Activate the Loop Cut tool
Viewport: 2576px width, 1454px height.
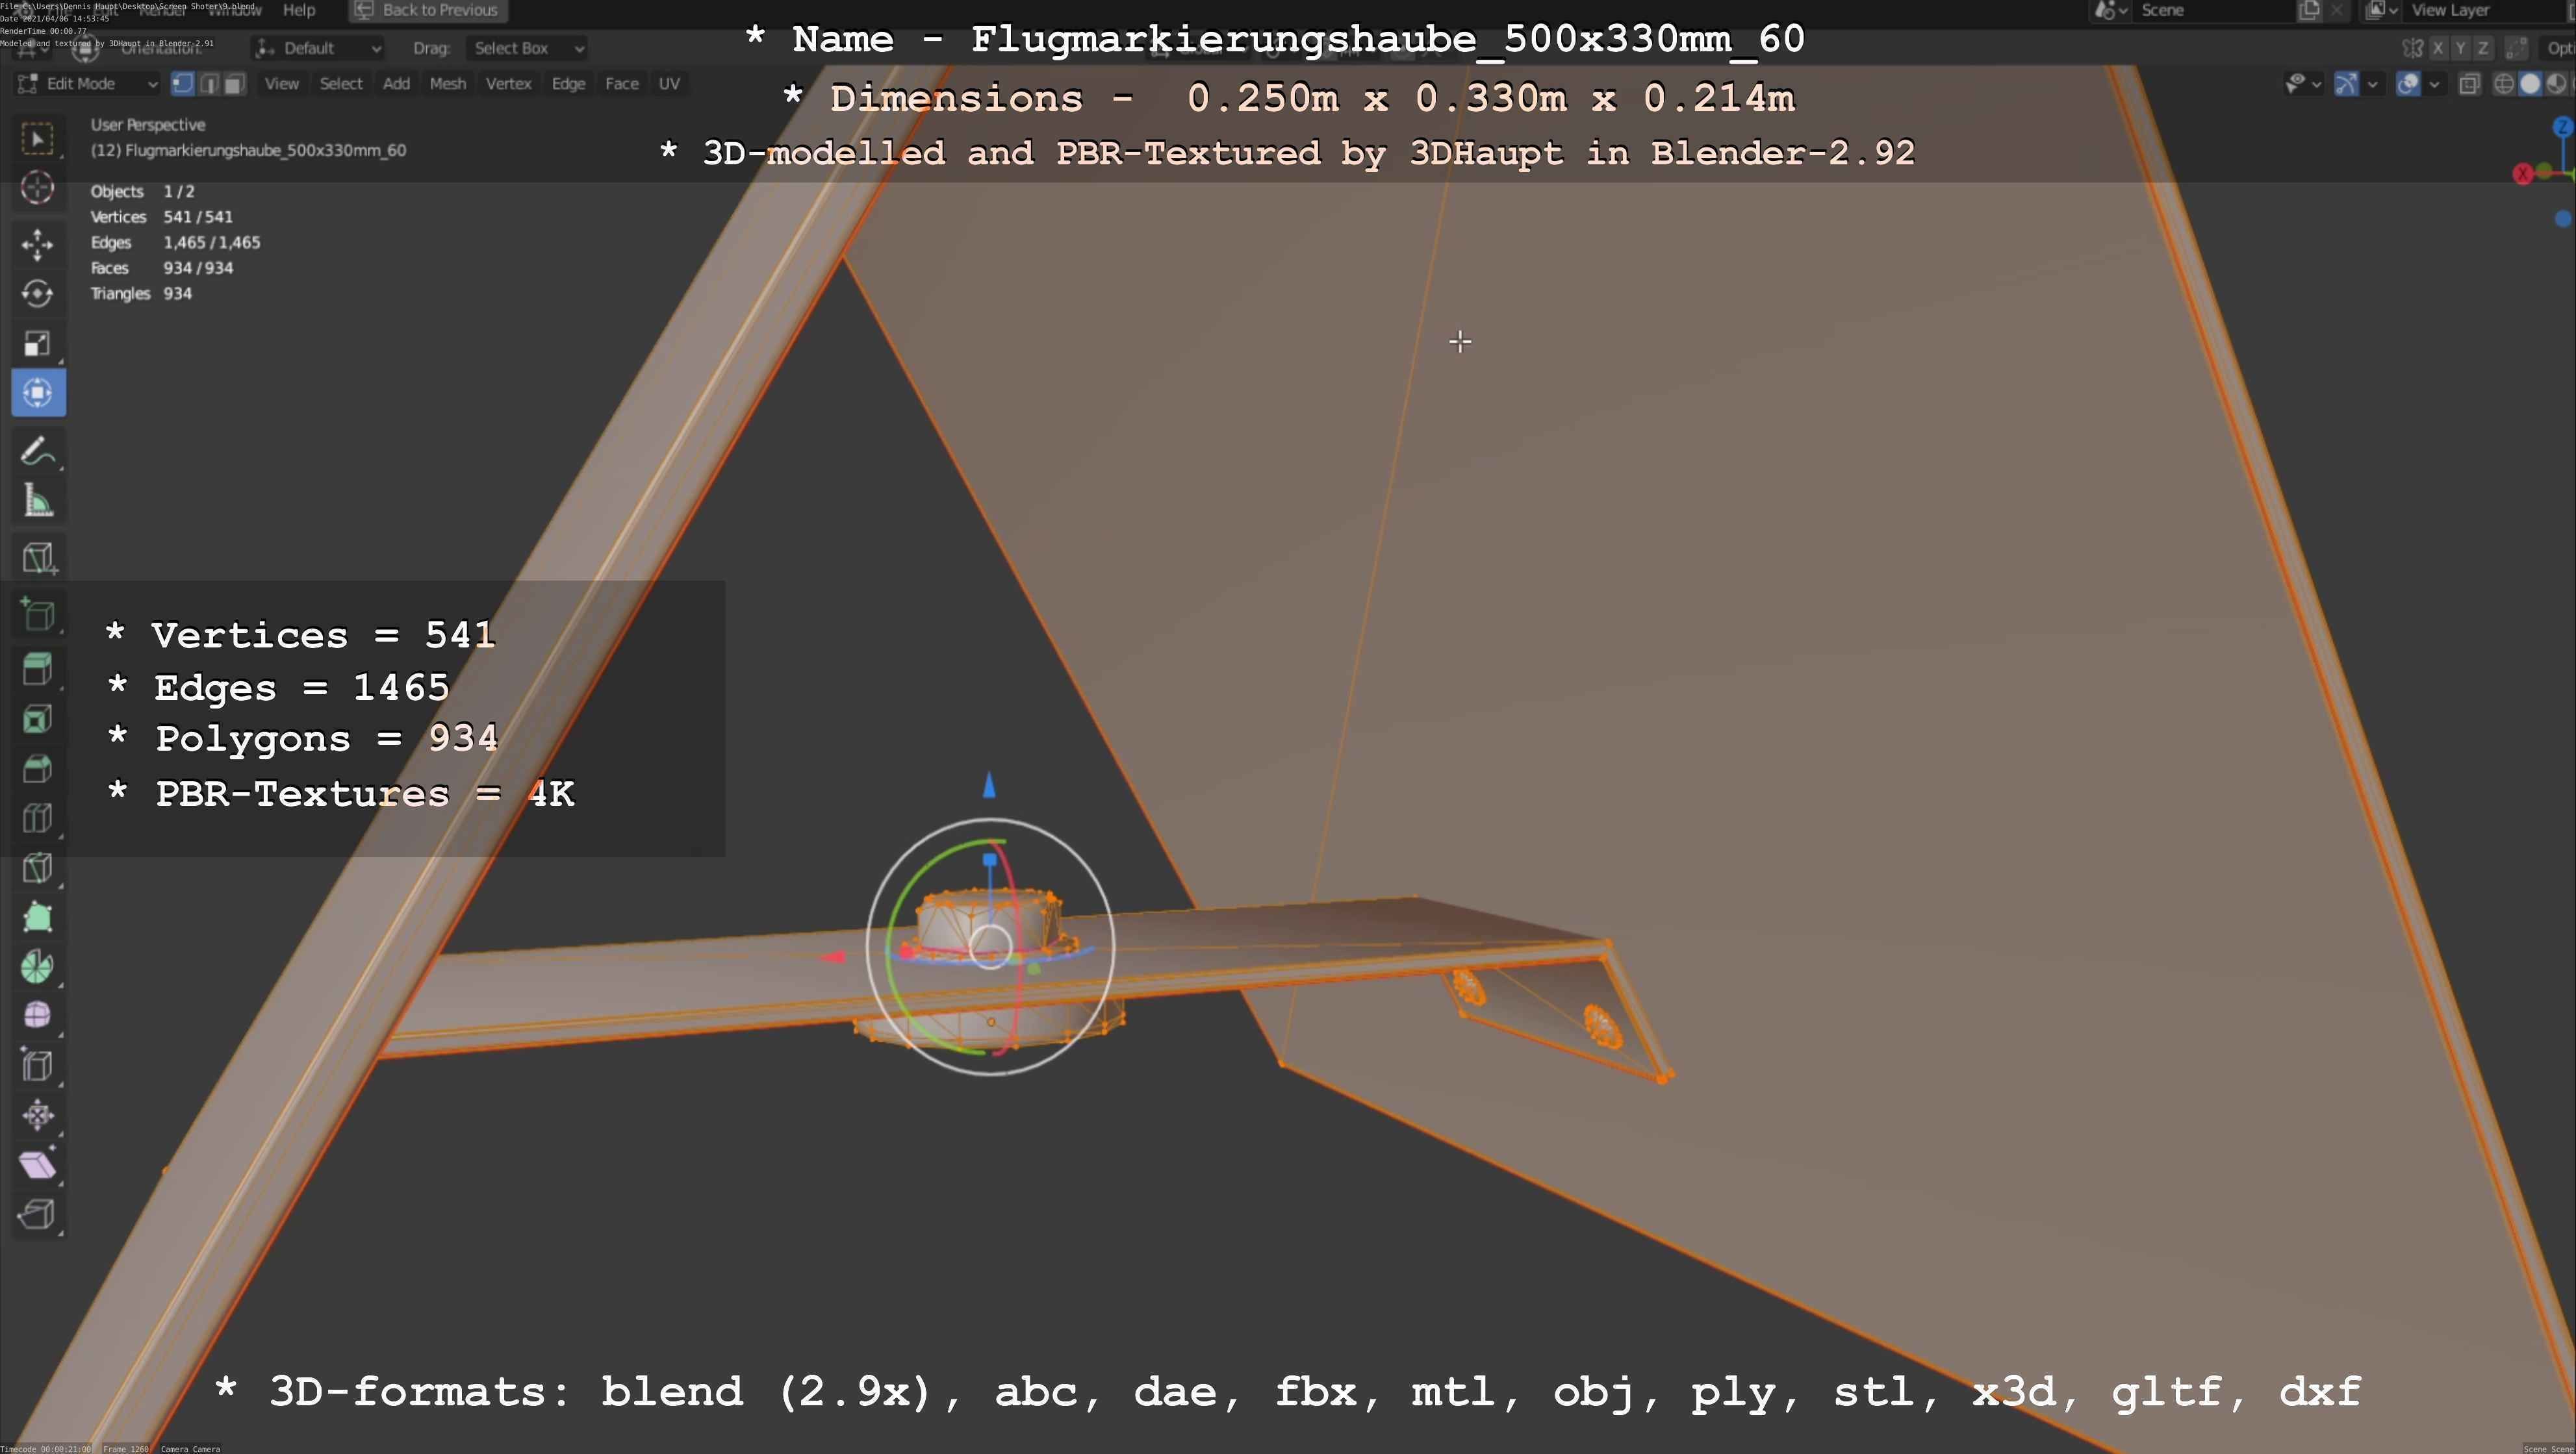[x=38, y=818]
